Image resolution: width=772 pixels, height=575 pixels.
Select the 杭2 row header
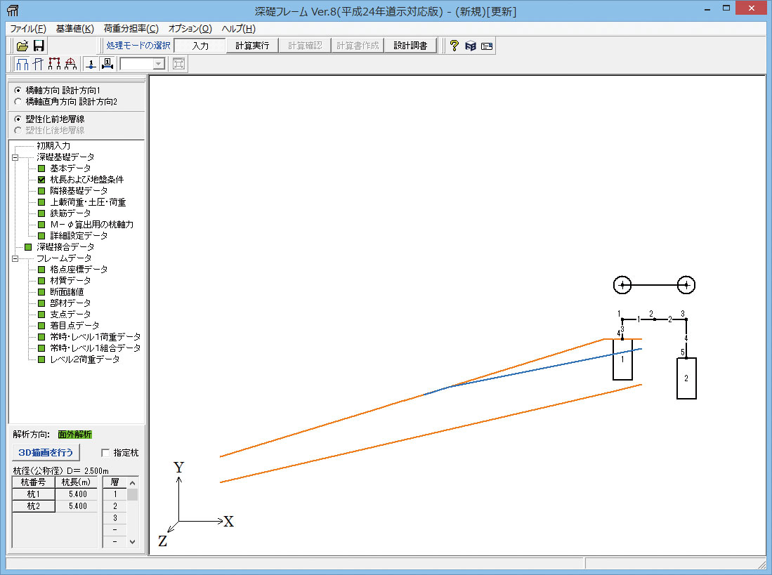(x=34, y=506)
